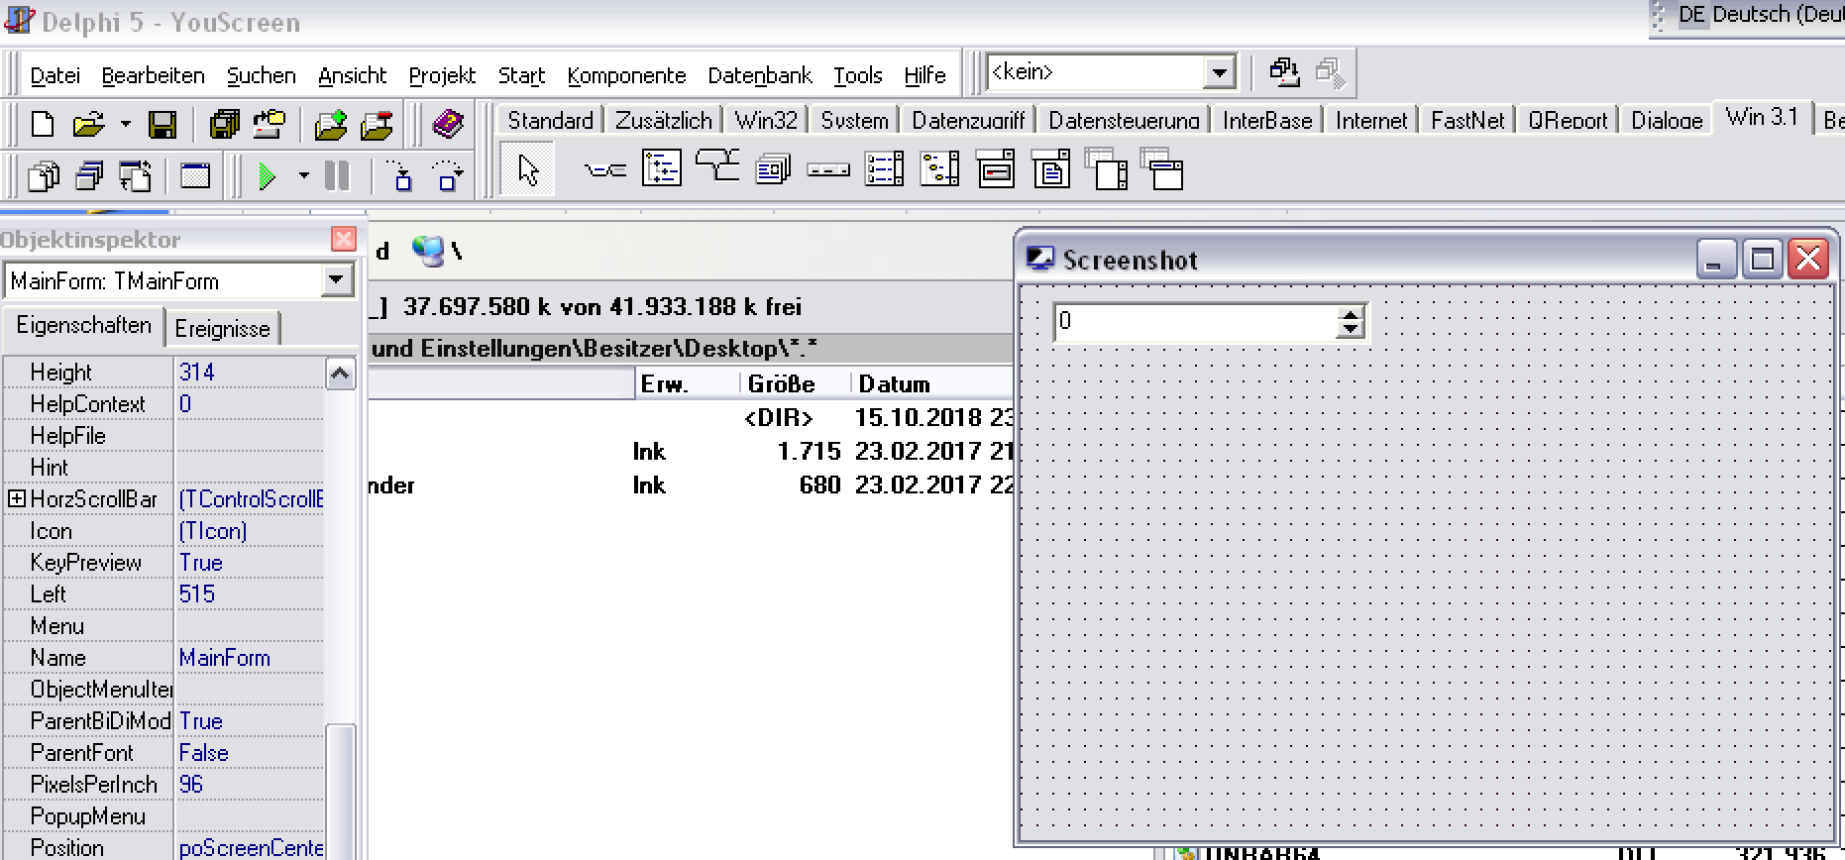This screenshot has width=1845, height=860.
Task: Select the Notebook component icon
Action: pyautogui.click(x=773, y=169)
